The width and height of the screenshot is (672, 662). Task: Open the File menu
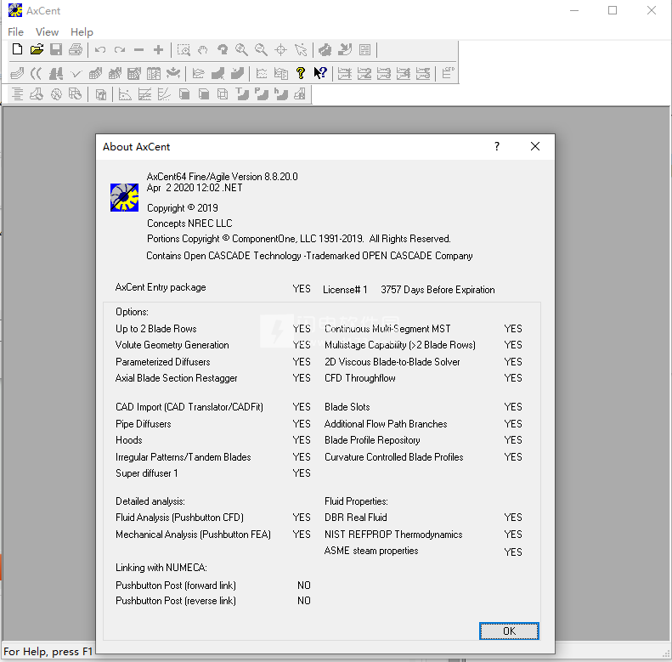(16, 31)
